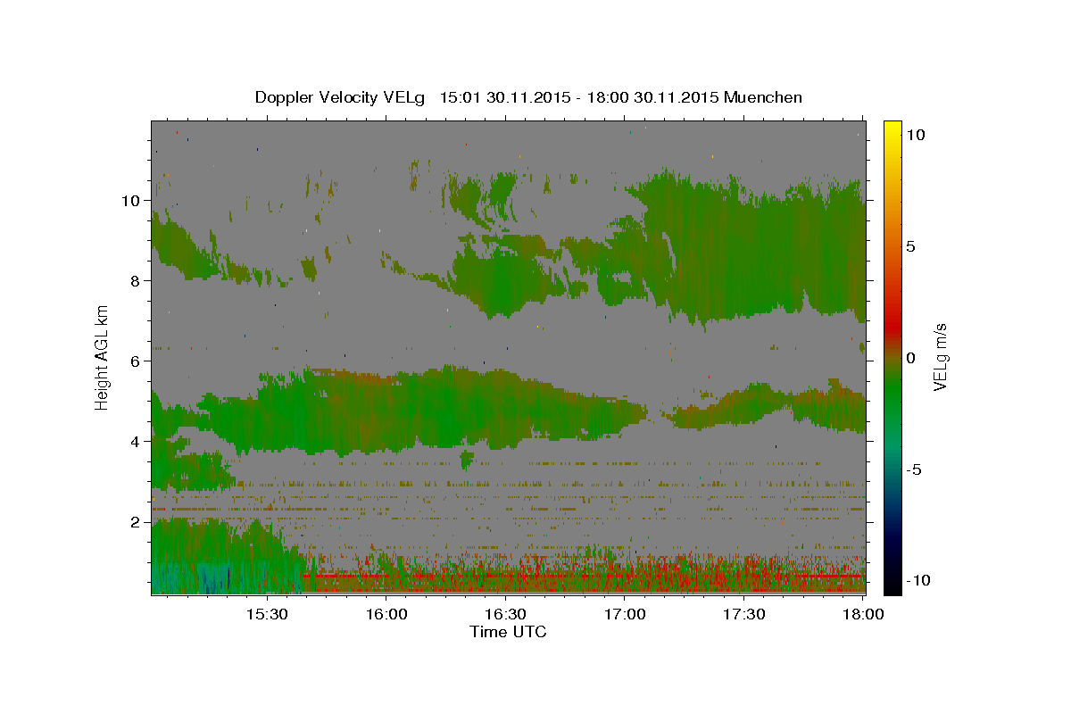Click the colorbar value '-5'
Screen dimensions: 1071x714
point(915,469)
